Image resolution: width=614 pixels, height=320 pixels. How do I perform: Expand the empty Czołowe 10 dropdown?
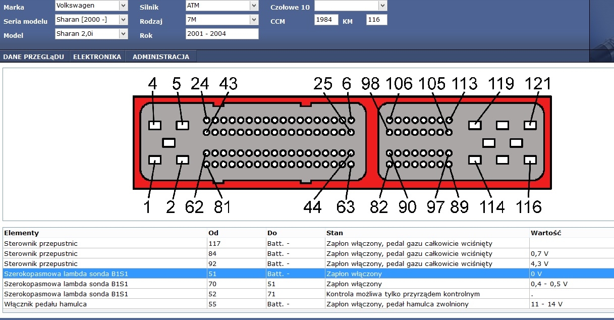pyautogui.click(x=351, y=6)
